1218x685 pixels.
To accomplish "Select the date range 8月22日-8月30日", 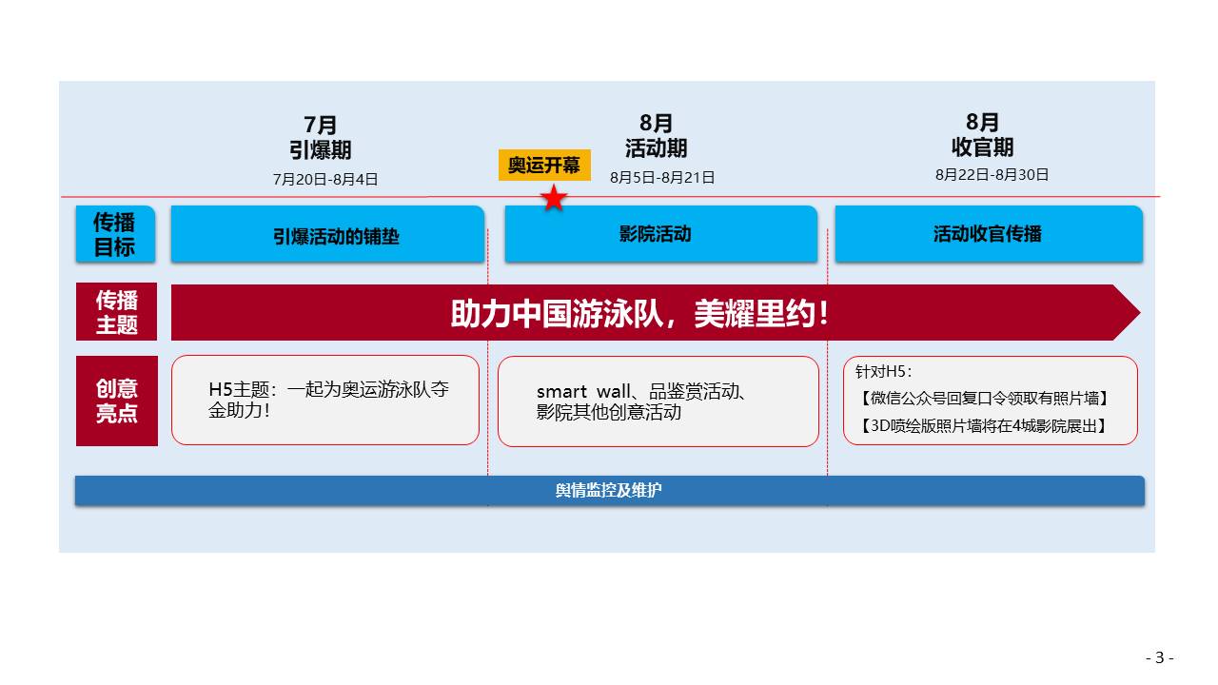I will 992,174.
